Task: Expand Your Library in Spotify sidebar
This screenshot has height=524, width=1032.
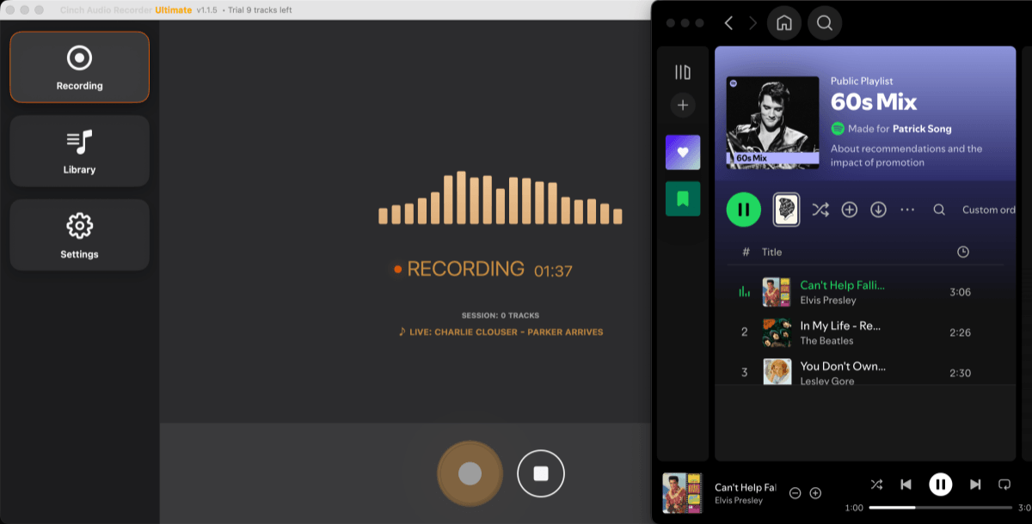Action: 683,72
